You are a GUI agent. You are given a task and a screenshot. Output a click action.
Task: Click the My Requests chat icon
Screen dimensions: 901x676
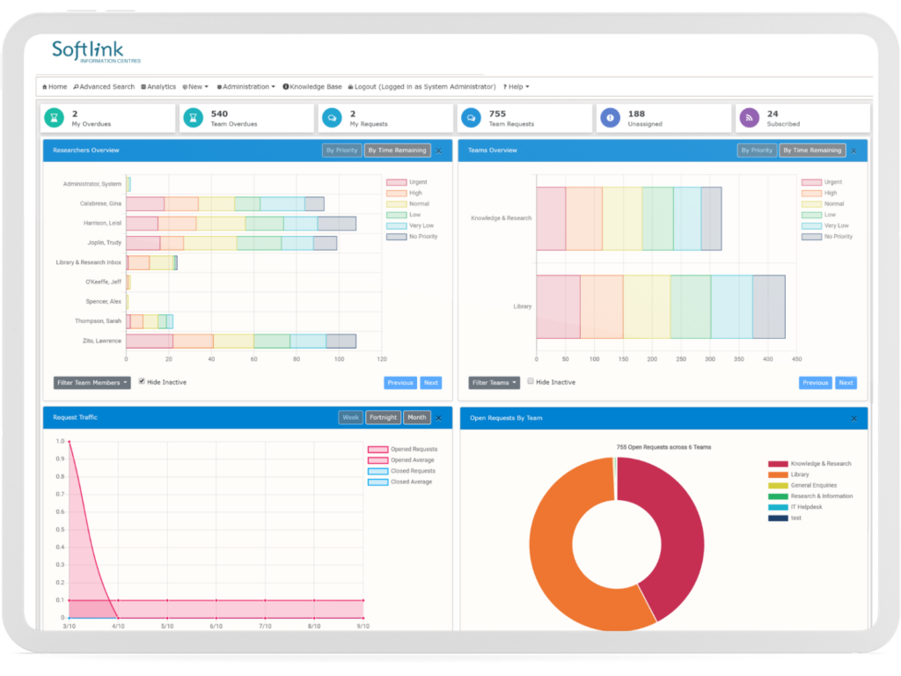pos(332,118)
